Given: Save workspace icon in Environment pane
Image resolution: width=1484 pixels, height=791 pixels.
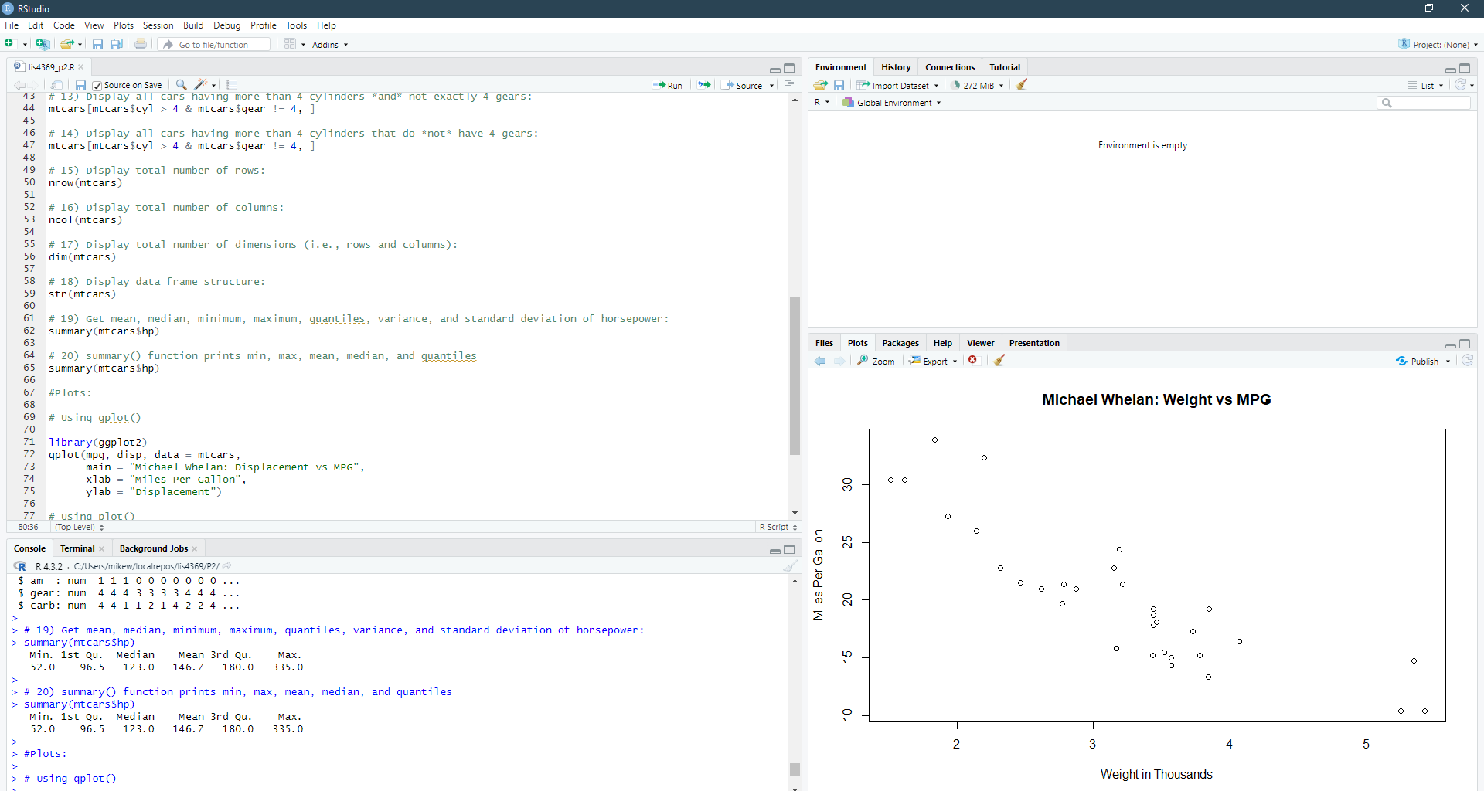Looking at the screenshot, I should pos(839,85).
